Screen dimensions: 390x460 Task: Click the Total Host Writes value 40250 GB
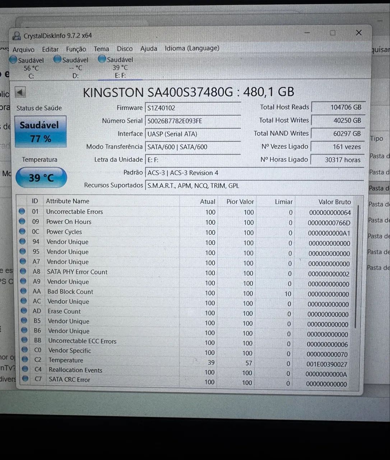click(x=338, y=120)
